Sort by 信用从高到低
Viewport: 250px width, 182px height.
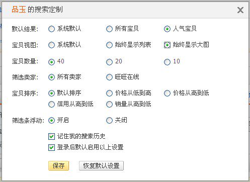tap(51, 105)
